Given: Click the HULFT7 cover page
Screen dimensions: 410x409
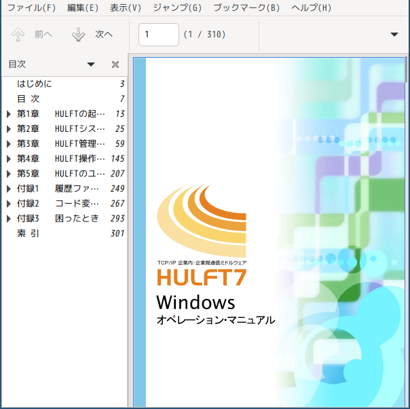Looking at the screenshot, I should pos(269,232).
